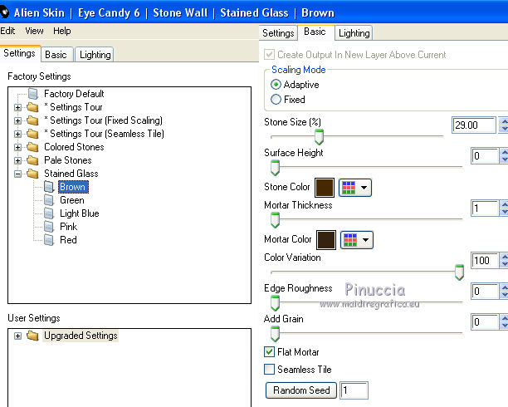Viewport: 508px width, 407px height.
Task: Switch to left panel Lighting tab
Action: [x=95, y=55]
